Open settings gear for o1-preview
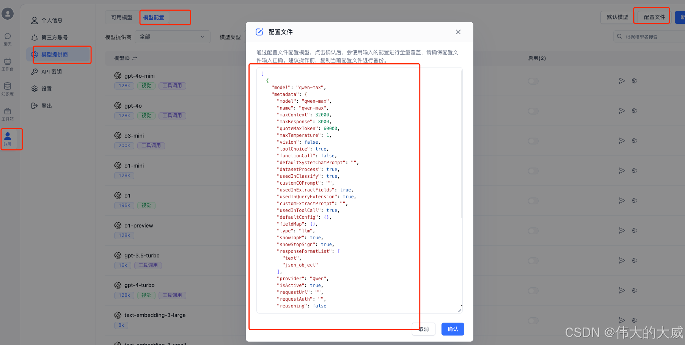 click(x=634, y=231)
